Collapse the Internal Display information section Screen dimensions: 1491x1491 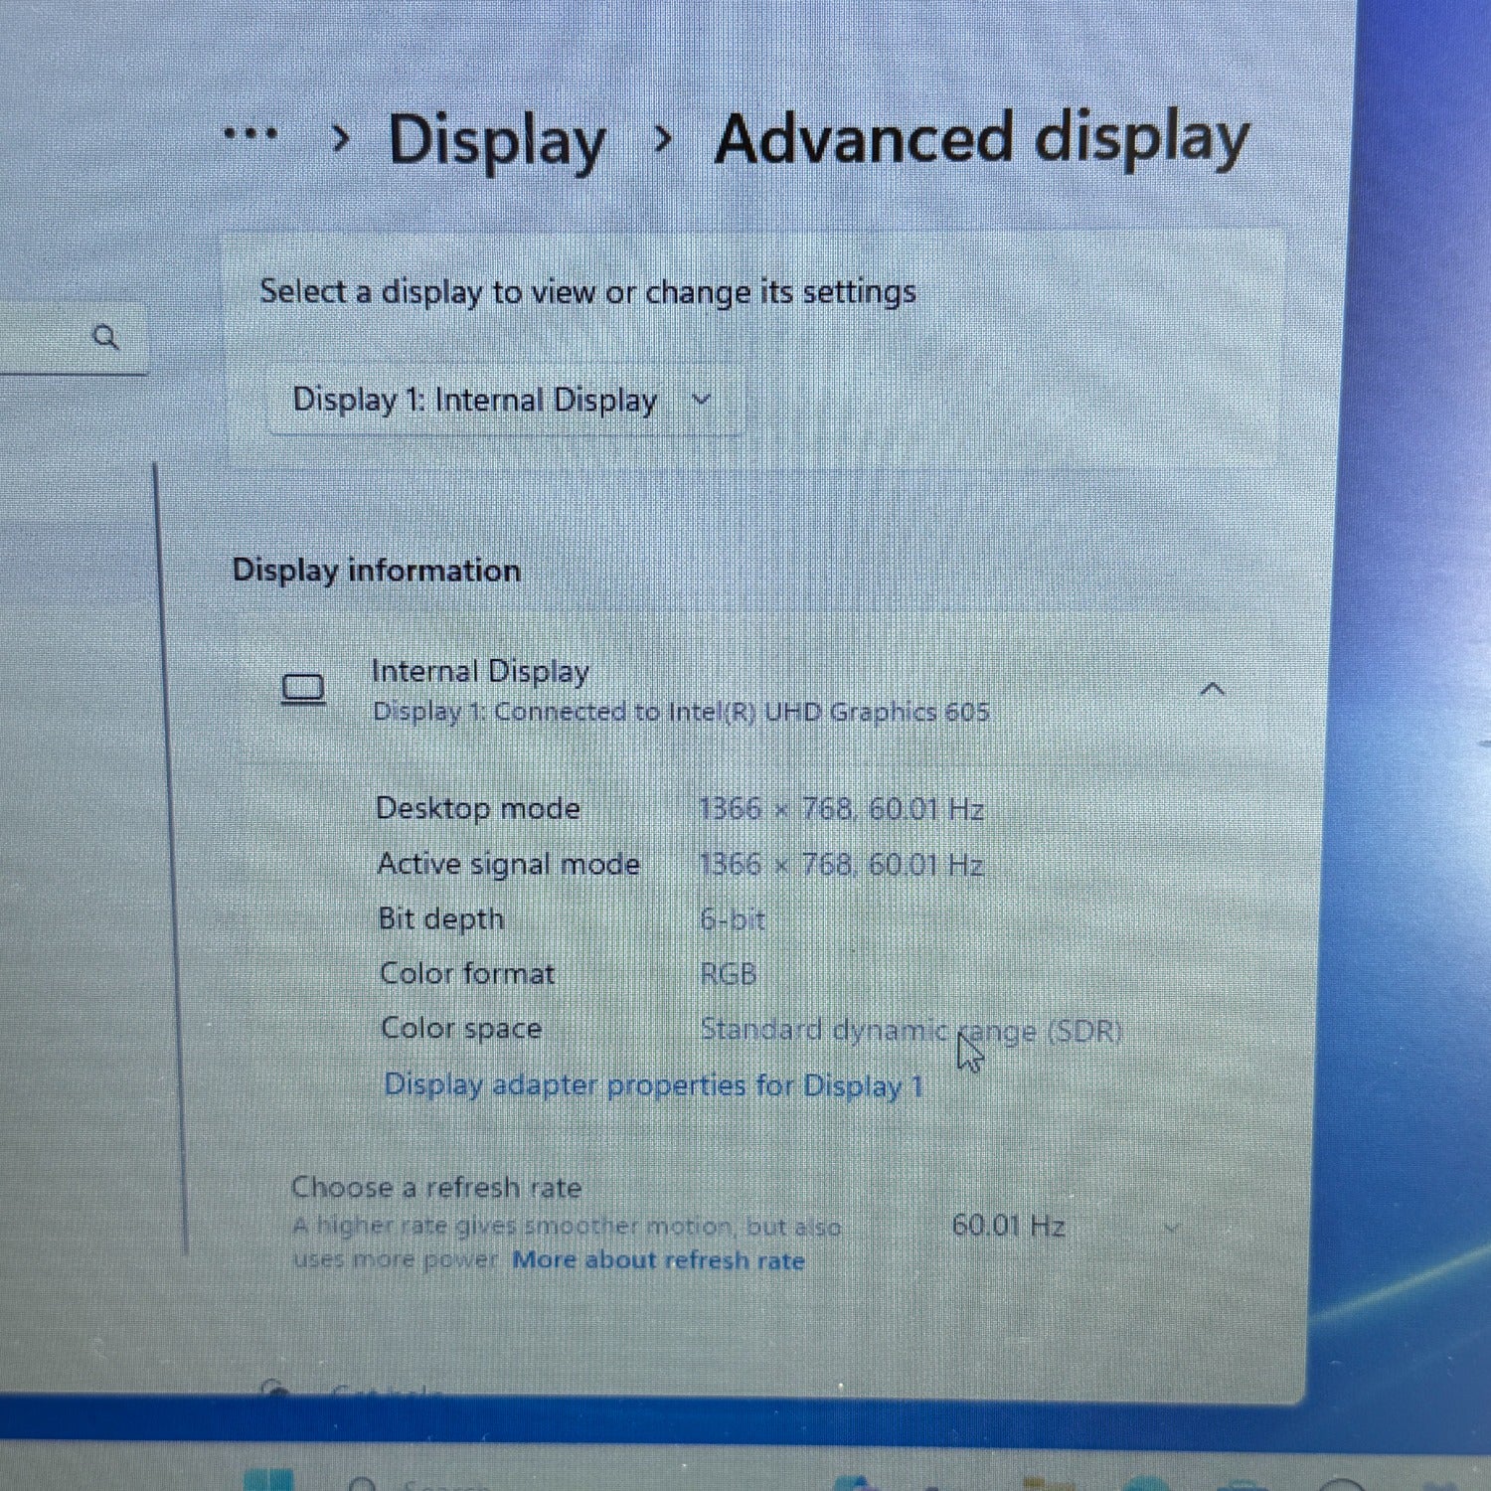(1212, 689)
